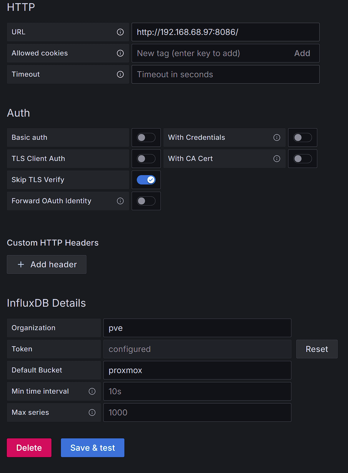This screenshot has height=473, width=348.
Task: Click the Custom HTTP Headers heading
Action: [53, 243]
